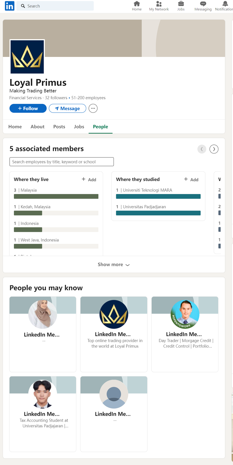233x465 pixels.
Task: Open member with crown logo avatar
Action: click(x=114, y=314)
